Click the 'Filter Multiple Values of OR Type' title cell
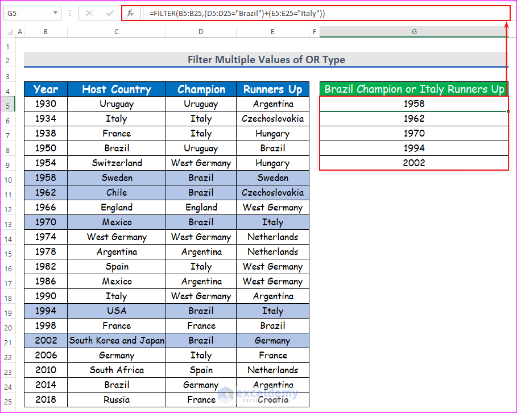Viewport: 517px width, 413px height. pyautogui.click(x=266, y=60)
